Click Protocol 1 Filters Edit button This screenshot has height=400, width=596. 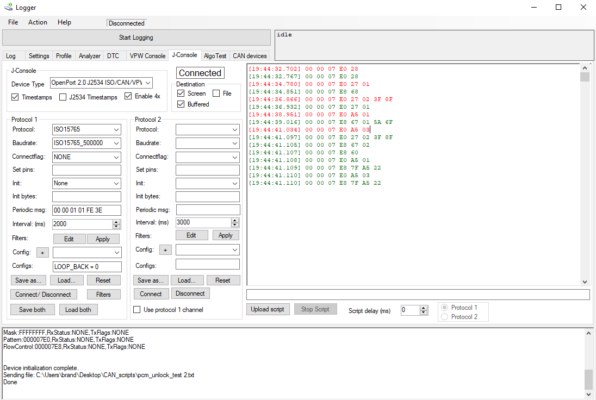[69, 239]
